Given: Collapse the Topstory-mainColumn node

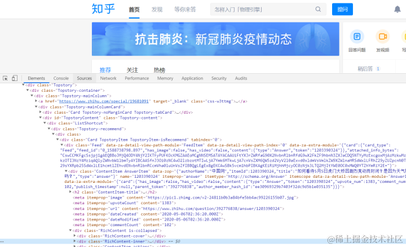Looking at the screenshot, I should pyautogui.click(x=32, y=96).
